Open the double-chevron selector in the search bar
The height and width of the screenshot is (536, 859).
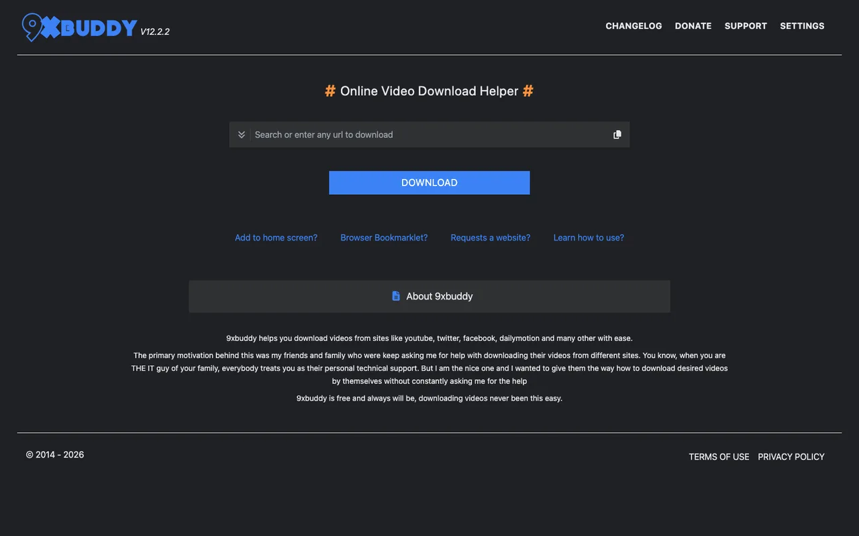point(241,134)
